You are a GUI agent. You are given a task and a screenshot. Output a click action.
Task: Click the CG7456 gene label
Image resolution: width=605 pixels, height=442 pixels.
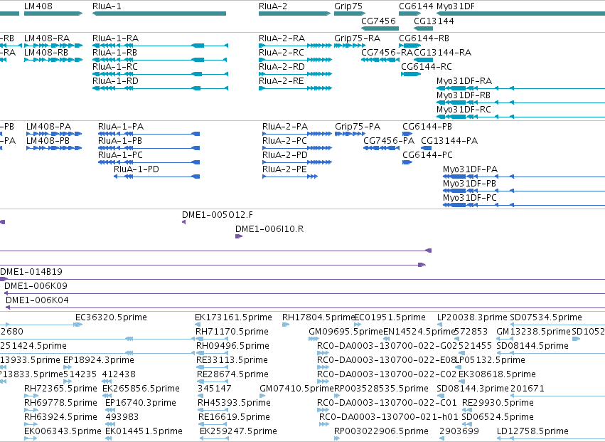tap(378, 21)
